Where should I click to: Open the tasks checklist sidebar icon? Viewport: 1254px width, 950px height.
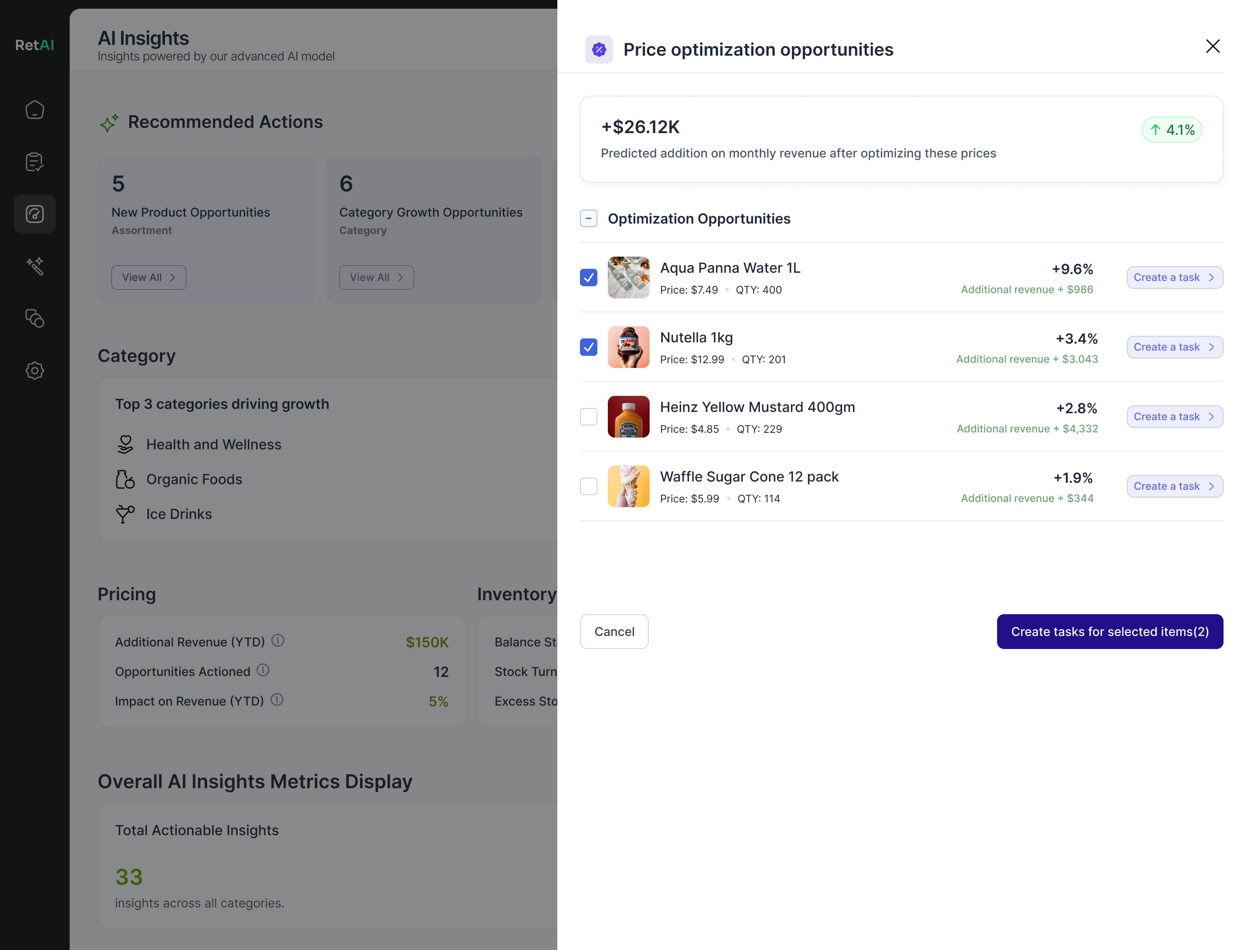(x=34, y=162)
